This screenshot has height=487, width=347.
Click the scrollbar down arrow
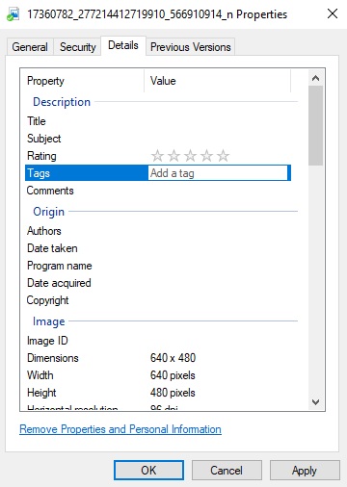315,401
